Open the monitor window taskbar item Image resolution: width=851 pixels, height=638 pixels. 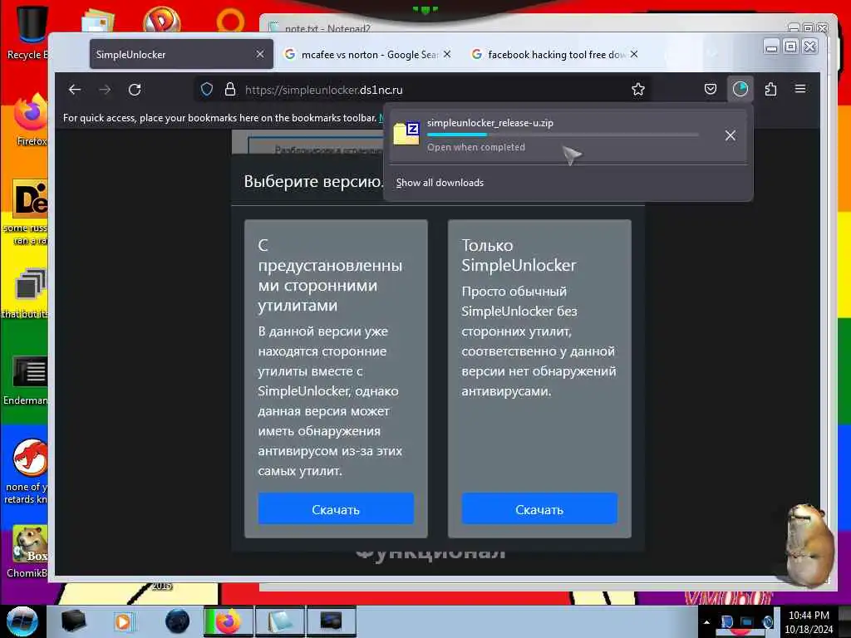click(x=331, y=621)
